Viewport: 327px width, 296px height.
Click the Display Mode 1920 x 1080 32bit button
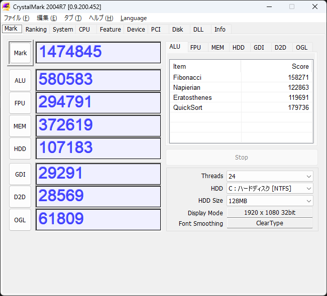(x=270, y=213)
